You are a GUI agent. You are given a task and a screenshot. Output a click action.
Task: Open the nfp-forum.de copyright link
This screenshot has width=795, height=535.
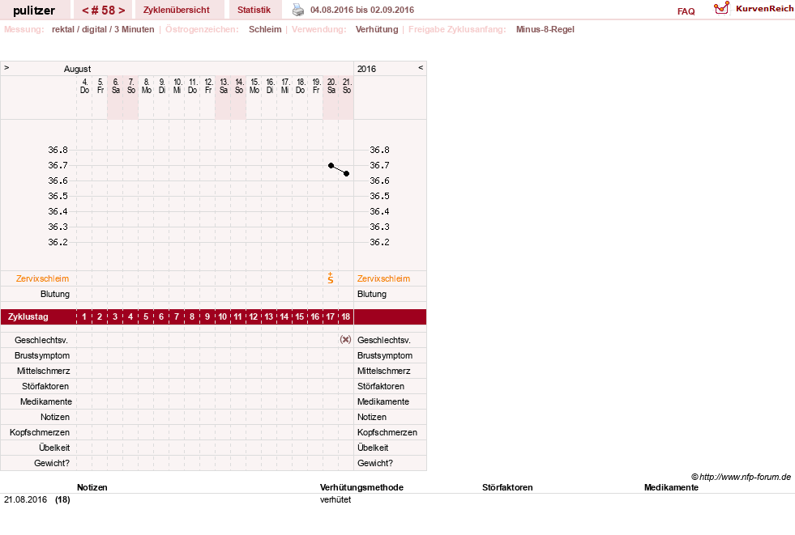741,477
